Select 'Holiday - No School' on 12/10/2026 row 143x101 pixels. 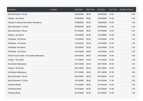[16, 35]
